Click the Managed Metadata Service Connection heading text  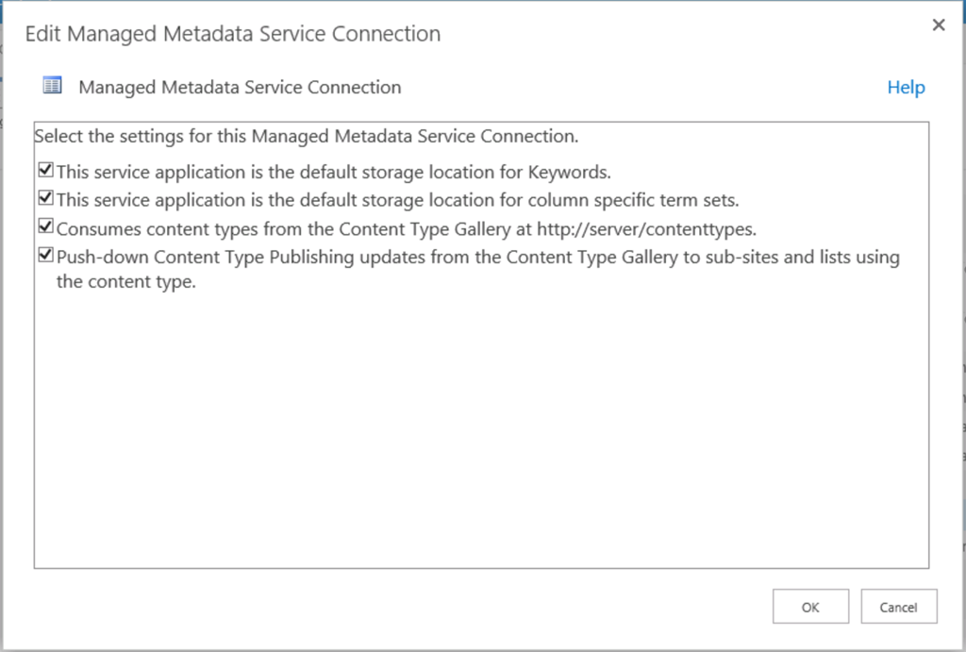[240, 88]
